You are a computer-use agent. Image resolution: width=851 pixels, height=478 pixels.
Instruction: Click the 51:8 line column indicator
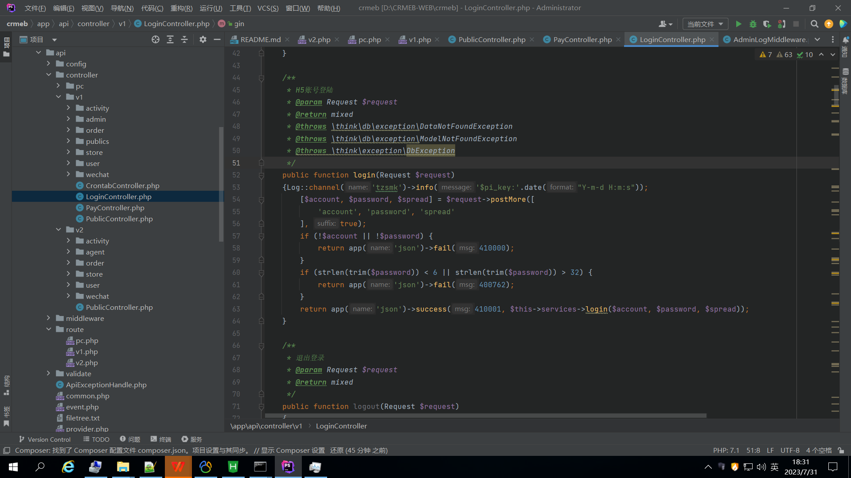pyautogui.click(x=753, y=450)
